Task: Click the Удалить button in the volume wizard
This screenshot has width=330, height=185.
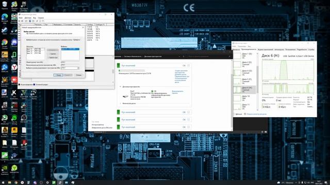Action: pos(53,54)
